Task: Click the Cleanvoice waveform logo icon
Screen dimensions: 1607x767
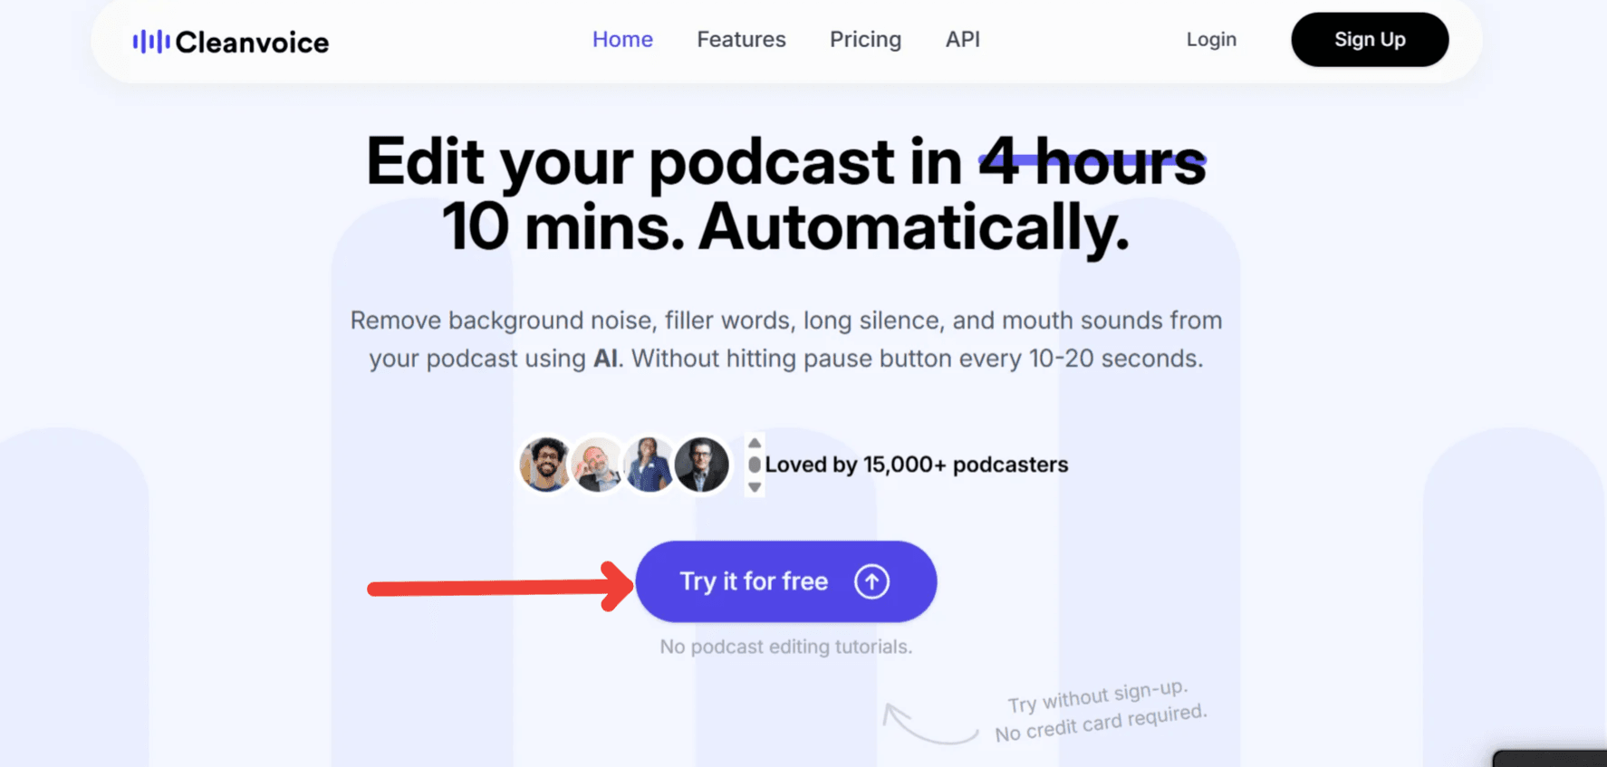Action: 150,42
